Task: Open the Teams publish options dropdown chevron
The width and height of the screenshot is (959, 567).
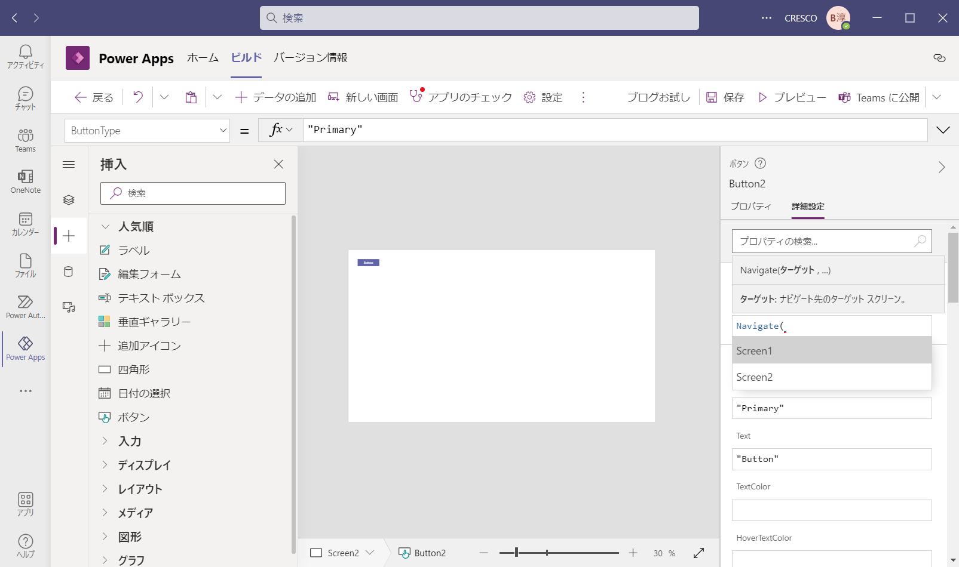Action: point(937,97)
